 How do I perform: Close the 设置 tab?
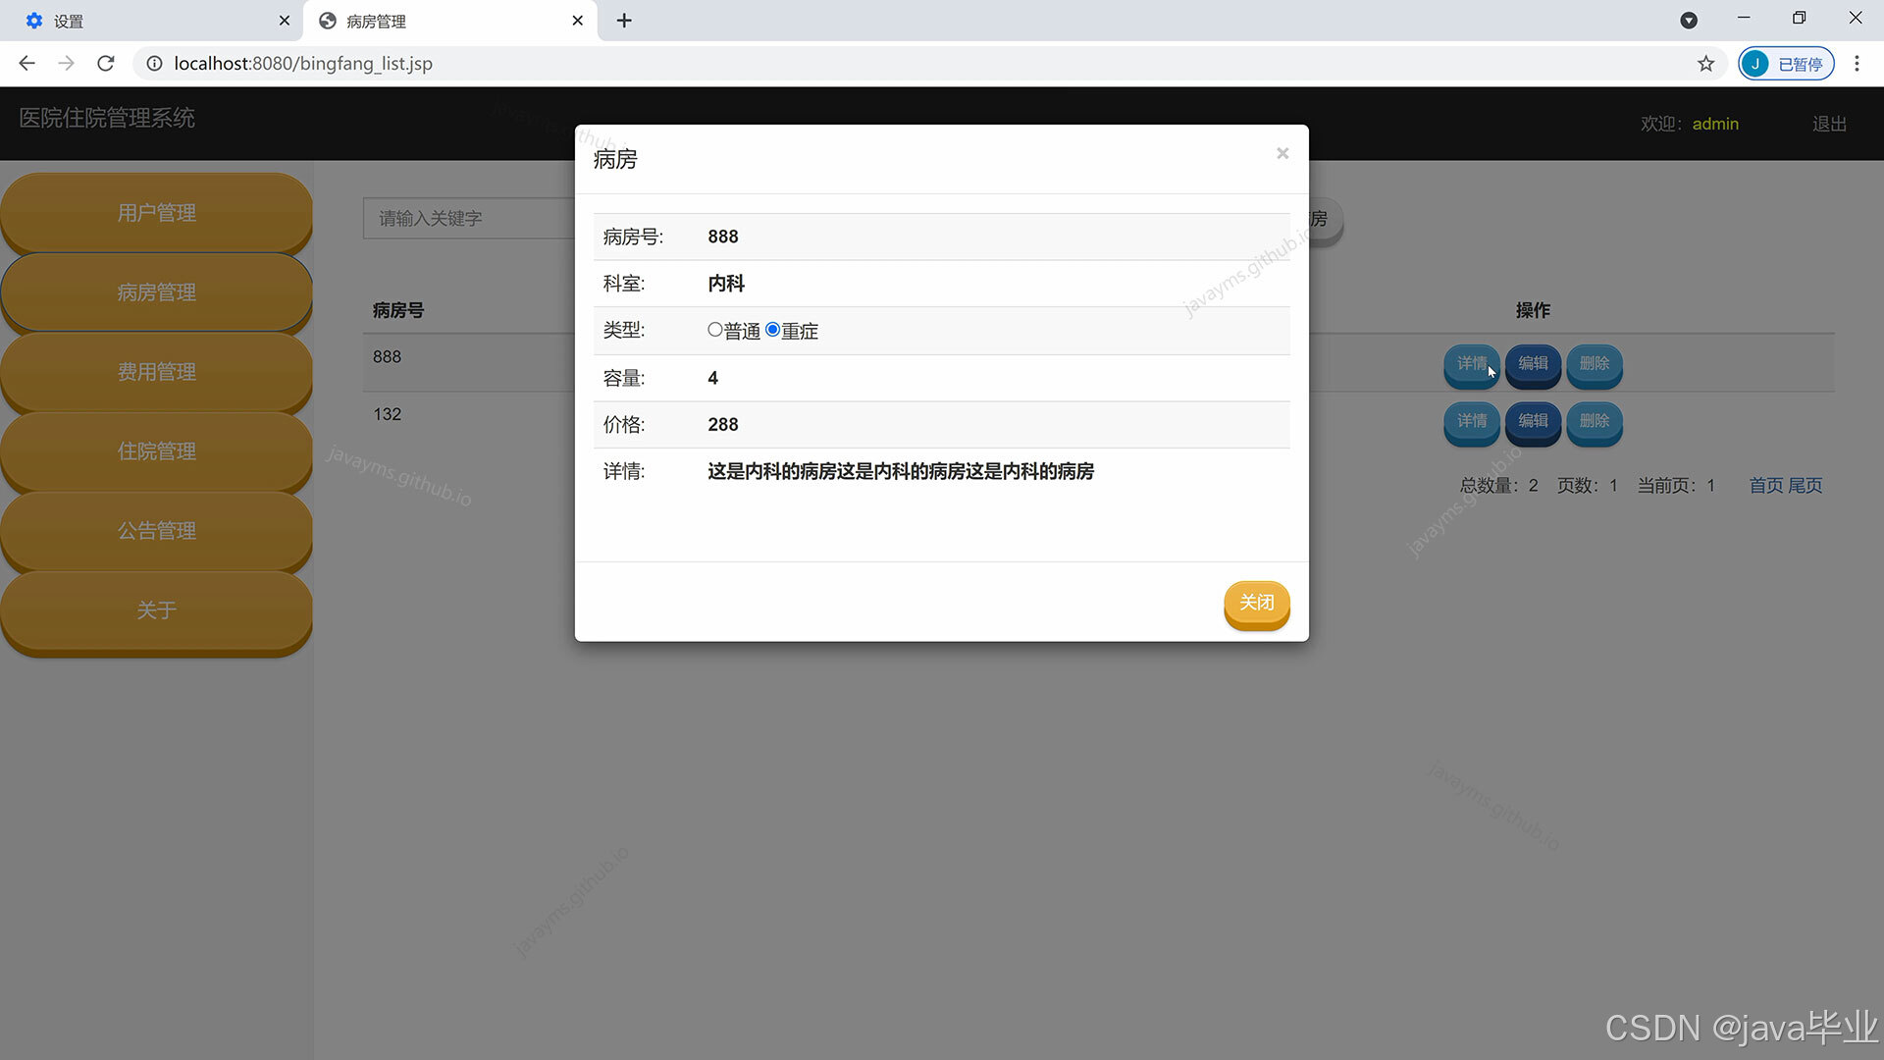point(284,21)
